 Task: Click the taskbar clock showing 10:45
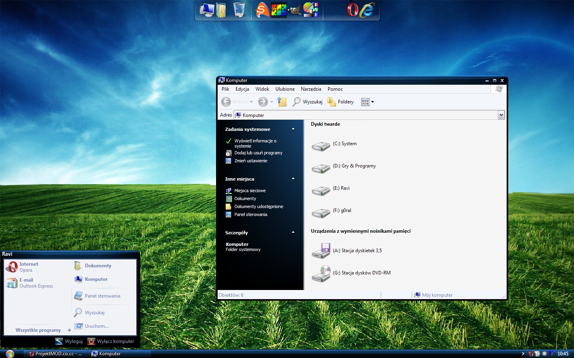[563, 354]
